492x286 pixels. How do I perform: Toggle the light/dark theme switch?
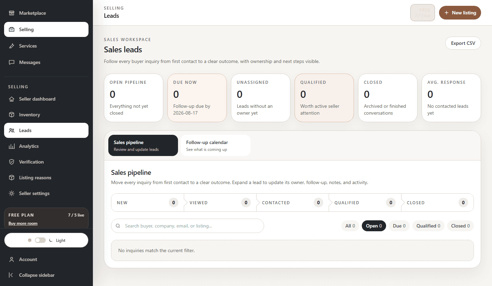click(x=40, y=240)
